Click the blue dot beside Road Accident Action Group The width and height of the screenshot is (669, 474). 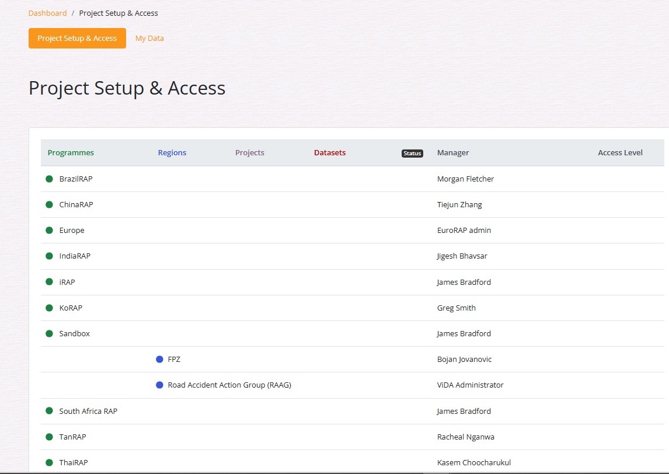coord(159,385)
